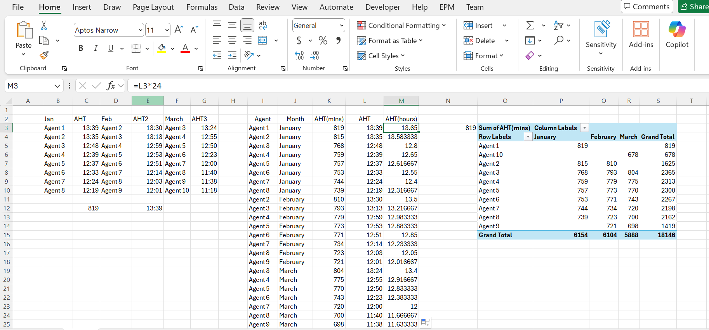The image size is (709, 330).
Task: Apply yellow Fill Color
Action: pos(162,48)
